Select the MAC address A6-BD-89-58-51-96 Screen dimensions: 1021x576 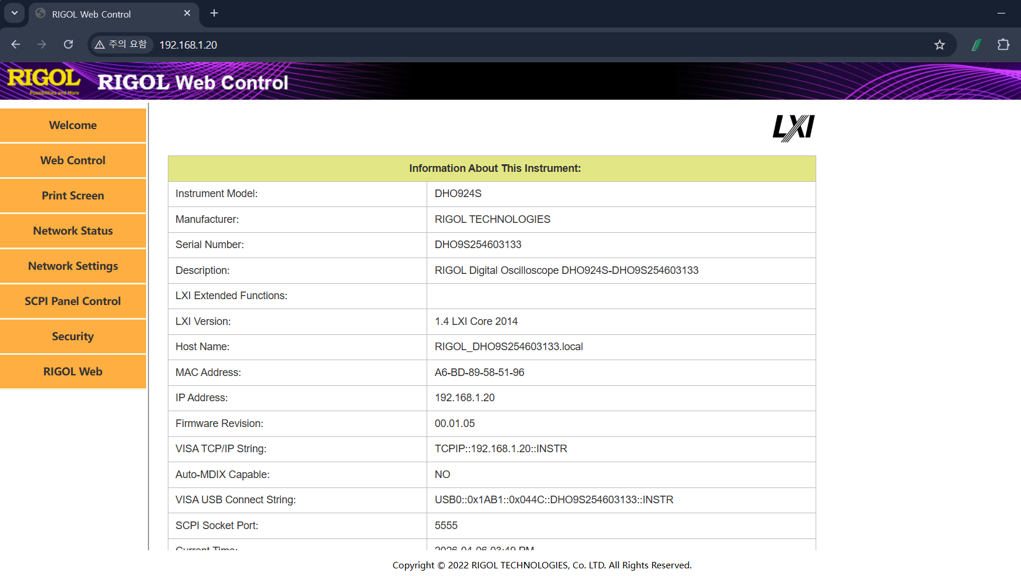pos(479,372)
